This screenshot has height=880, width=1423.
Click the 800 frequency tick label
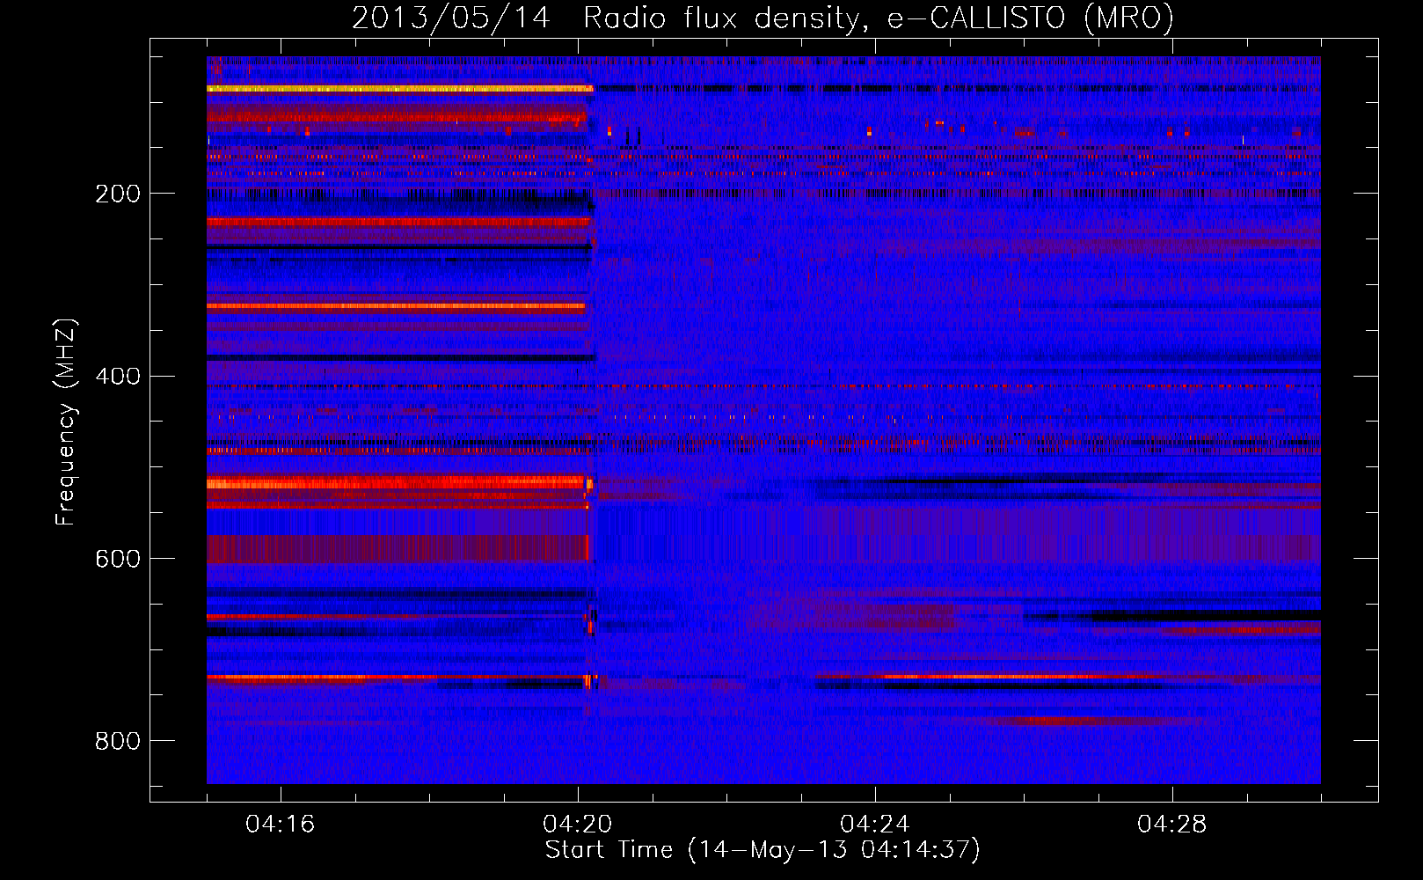pyautogui.click(x=117, y=742)
